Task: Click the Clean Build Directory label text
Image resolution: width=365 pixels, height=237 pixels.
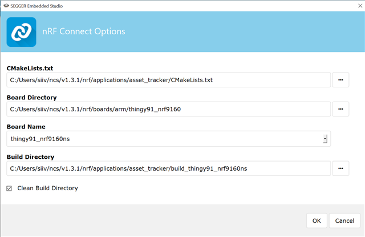Action: pos(47,188)
